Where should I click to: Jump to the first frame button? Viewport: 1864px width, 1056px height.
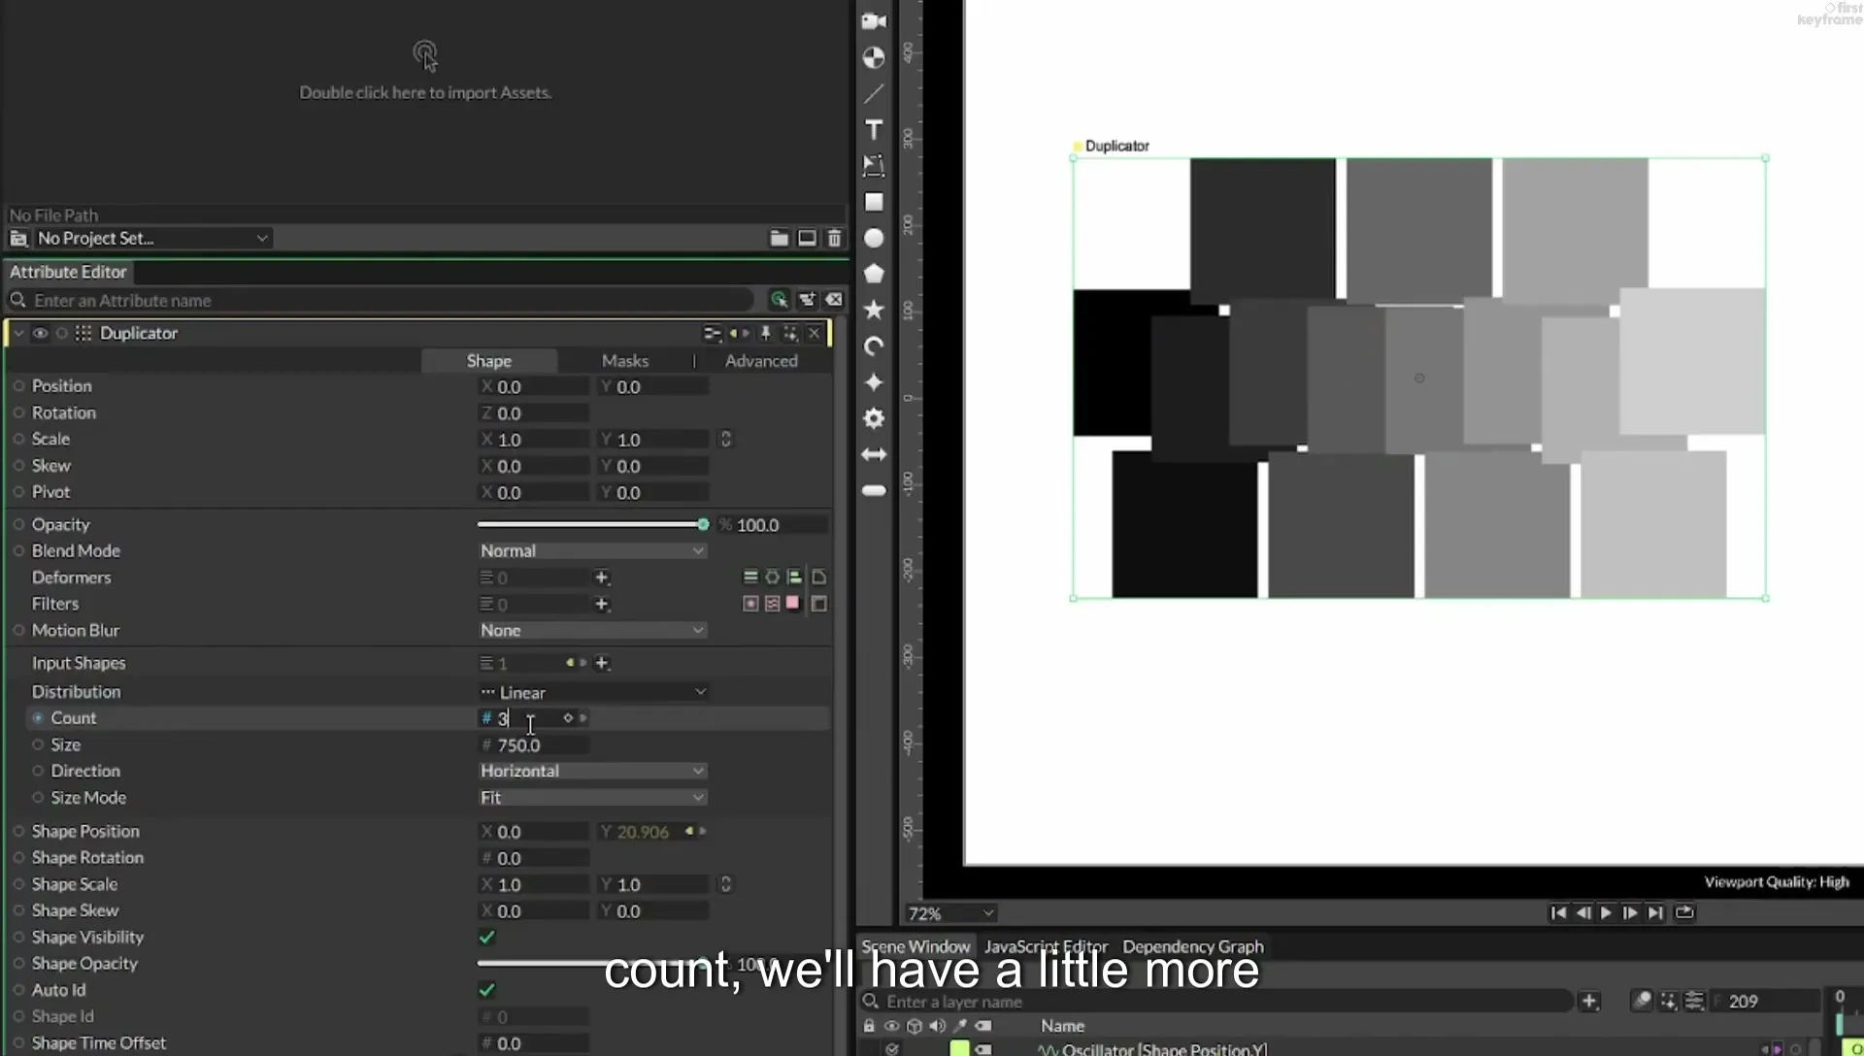tap(1558, 912)
